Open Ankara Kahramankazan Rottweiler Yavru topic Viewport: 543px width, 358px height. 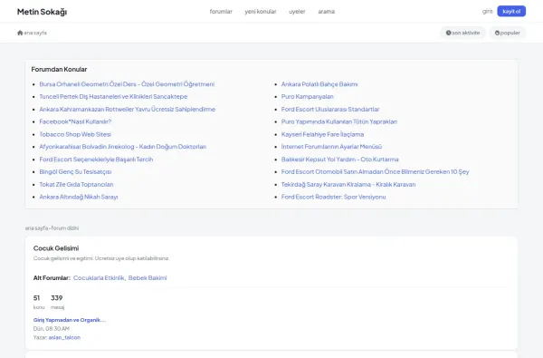pyautogui.click(x=127, y=109)
